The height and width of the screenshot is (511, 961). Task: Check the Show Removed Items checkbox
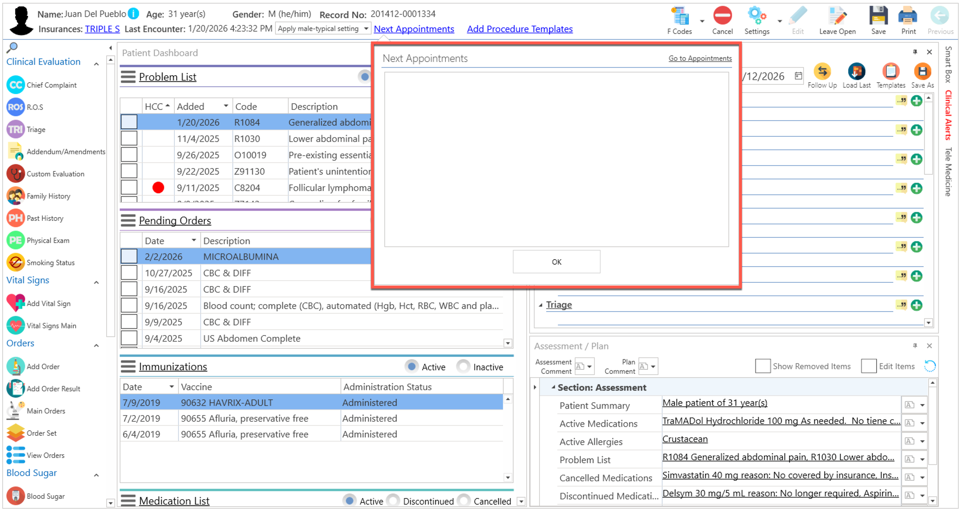(x=763, y=366)
